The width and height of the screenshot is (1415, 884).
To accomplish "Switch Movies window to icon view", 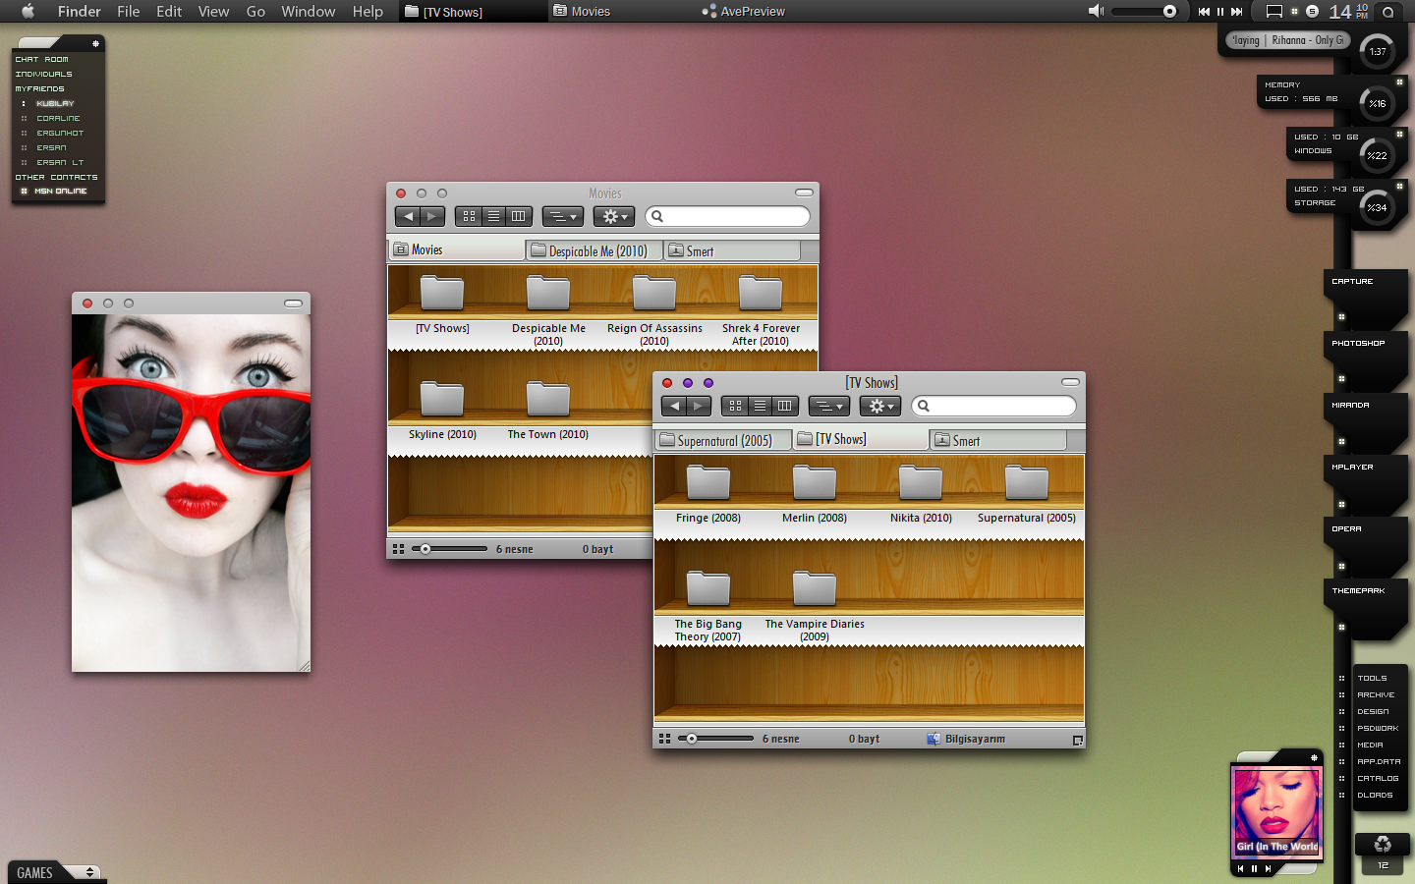I will 469,216.
